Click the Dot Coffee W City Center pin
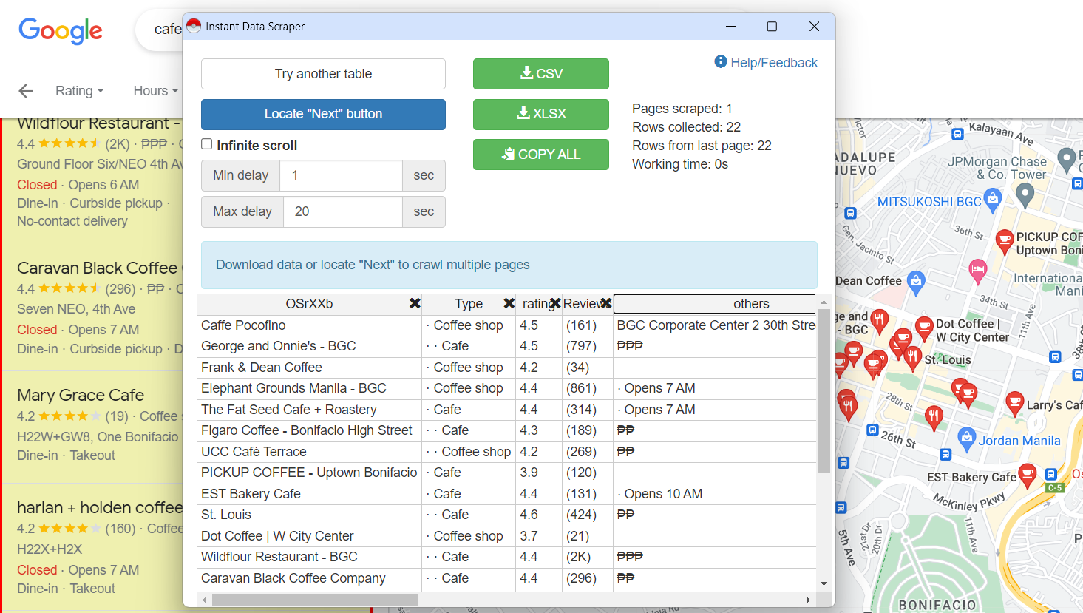This screenshot has width=1083, height=613. [x=924, y=327]
